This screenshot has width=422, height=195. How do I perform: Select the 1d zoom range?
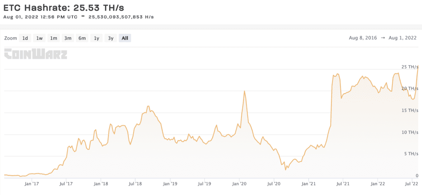click(x=25, y=38)
